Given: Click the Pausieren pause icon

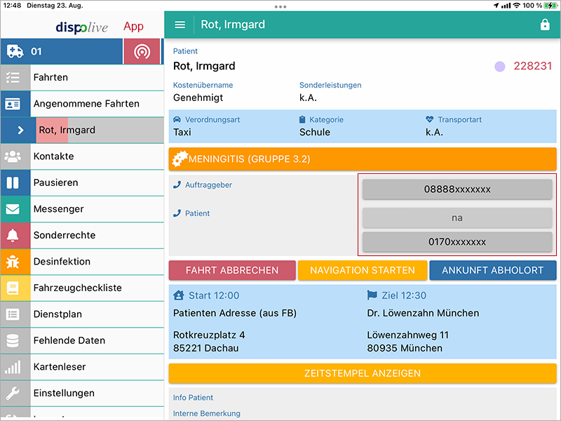Looking at the screenshot, I should click(x=14, y=182).
